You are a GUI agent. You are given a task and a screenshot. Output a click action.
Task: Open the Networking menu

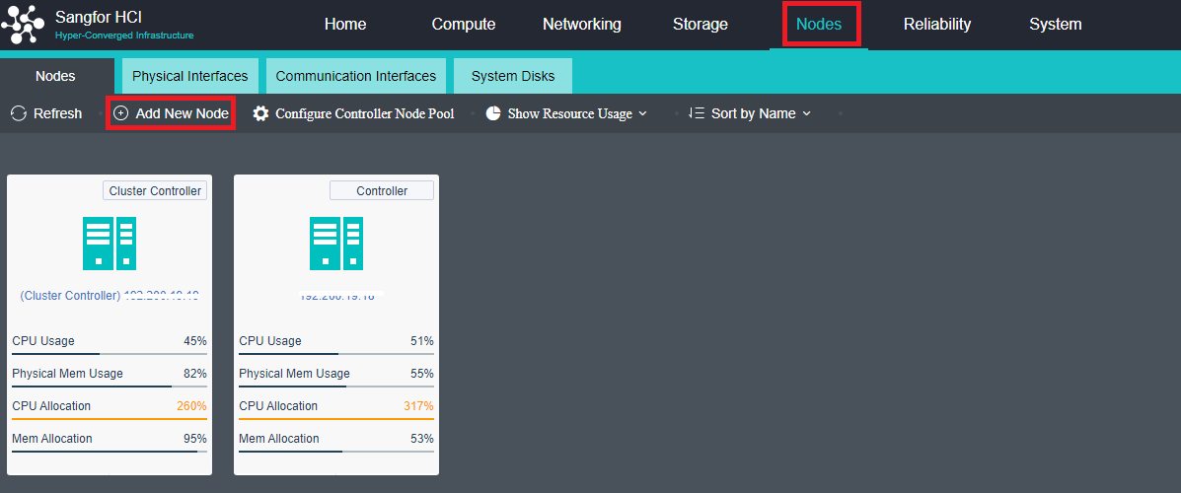(x=581, y=24)
